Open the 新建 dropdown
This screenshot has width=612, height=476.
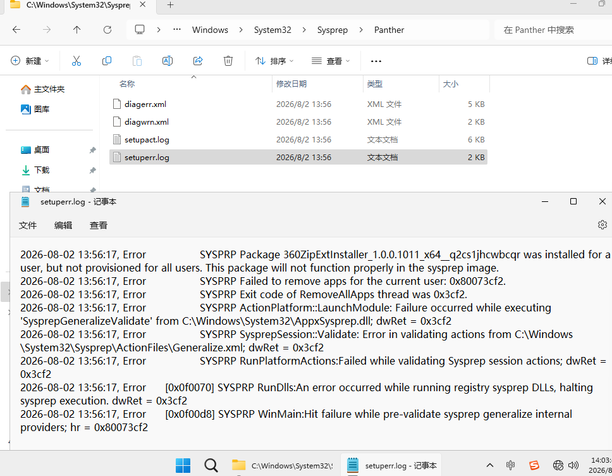(30, 61)
